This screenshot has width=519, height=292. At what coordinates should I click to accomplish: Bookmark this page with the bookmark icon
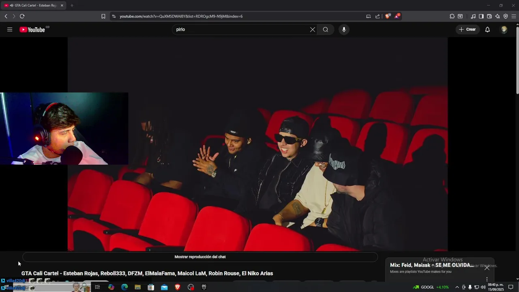[x=103, y=16]
